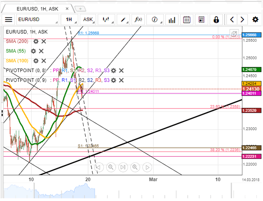Open the f(x) indicators menu
This screenshot has width=263, height=201.
(x=139, y=19)
